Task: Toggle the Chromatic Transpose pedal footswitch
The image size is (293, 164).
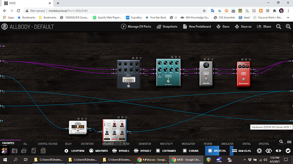Action: click(78, 131)
